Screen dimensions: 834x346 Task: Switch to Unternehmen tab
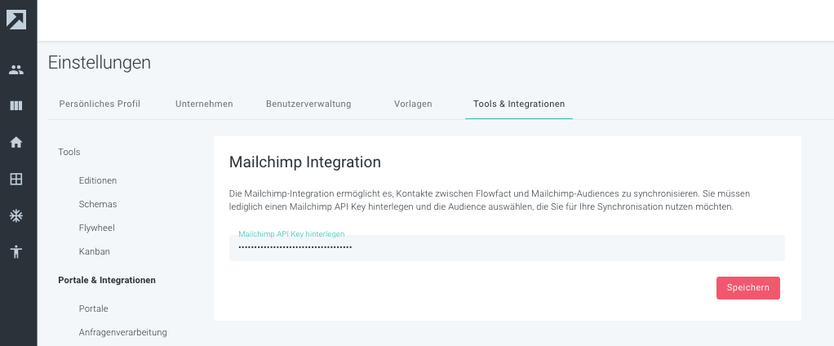pos(204,104)
